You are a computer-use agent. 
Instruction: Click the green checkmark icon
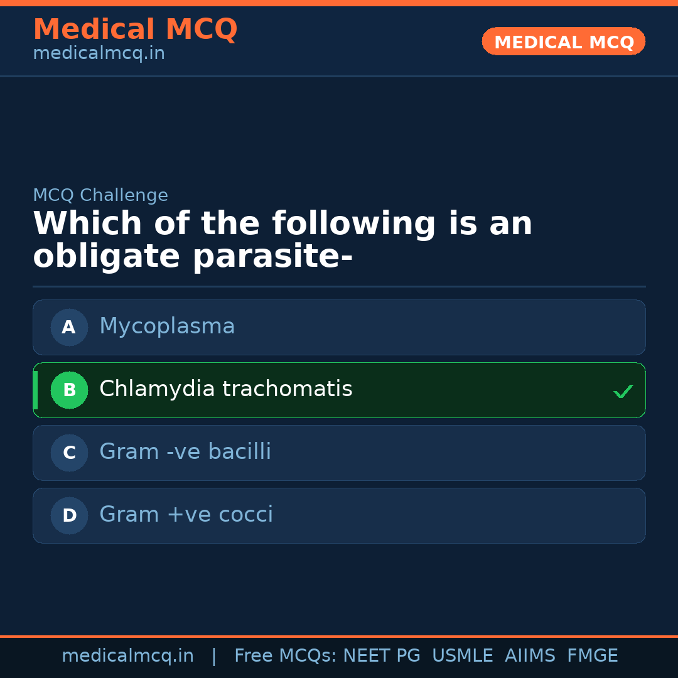point(623,391)
